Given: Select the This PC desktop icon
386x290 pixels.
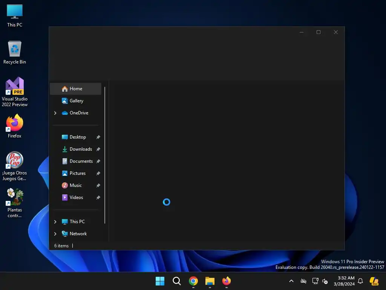Looking at the screenshot, I should click(15, 15).
